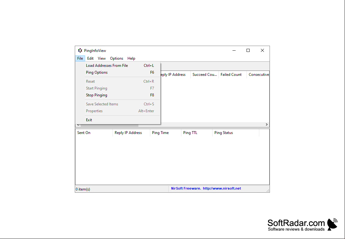Close the PingInfoView window
The width and height of the screenshot is (345, 239).
click(262, 50)
